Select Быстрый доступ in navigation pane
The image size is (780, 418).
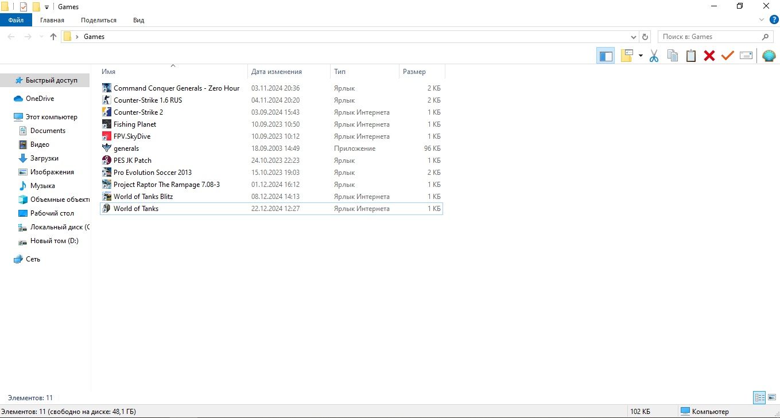(45, 80)
